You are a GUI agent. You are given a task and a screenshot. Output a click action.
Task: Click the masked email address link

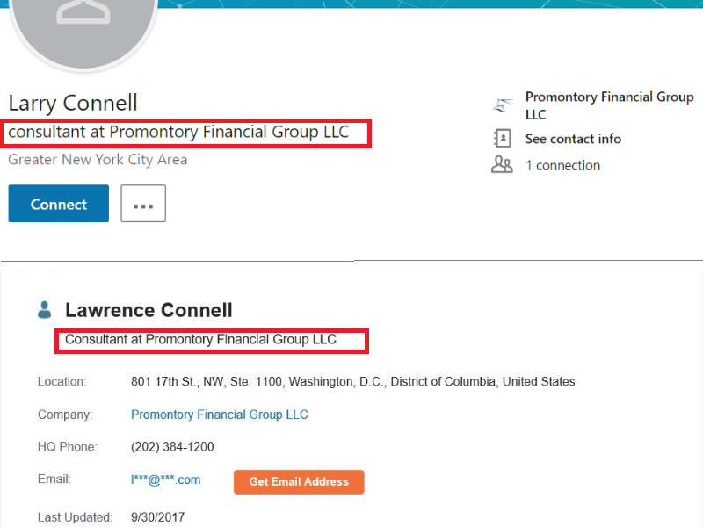tap(165, 480)
